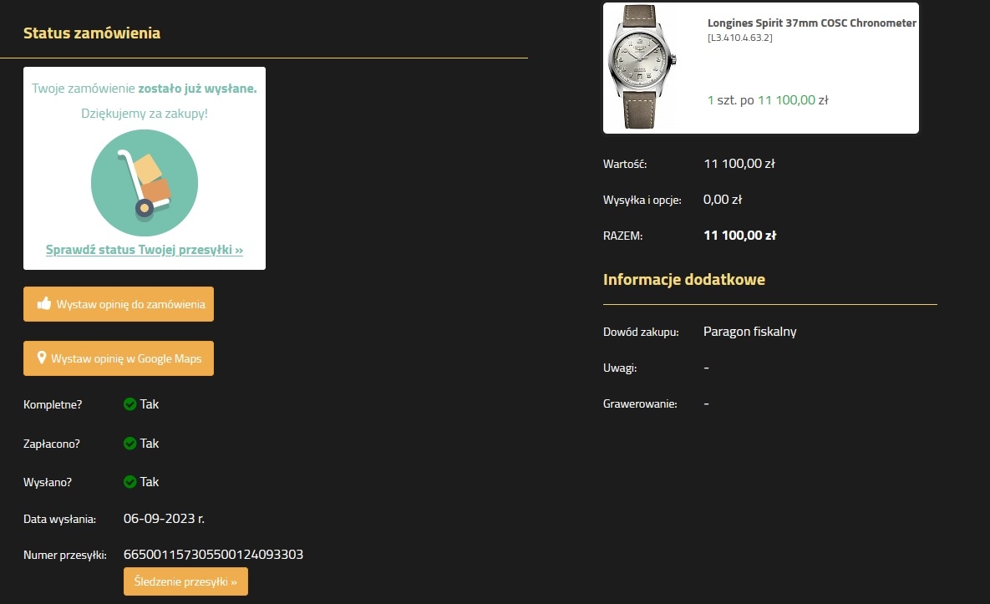Click the 'Wysyłka i opcje' cost value
990x604 pixels.
coord(723,200)
